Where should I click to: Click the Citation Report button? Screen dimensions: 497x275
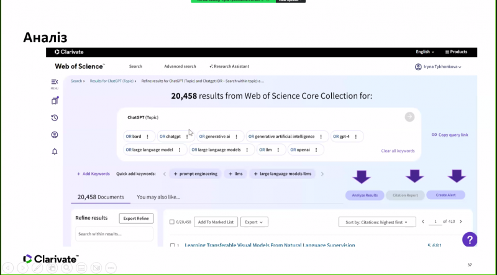(x=405, y=195)
